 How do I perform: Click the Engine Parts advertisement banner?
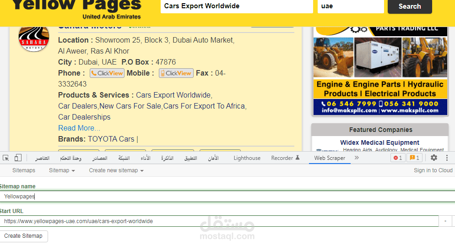(x=380, y=71)
